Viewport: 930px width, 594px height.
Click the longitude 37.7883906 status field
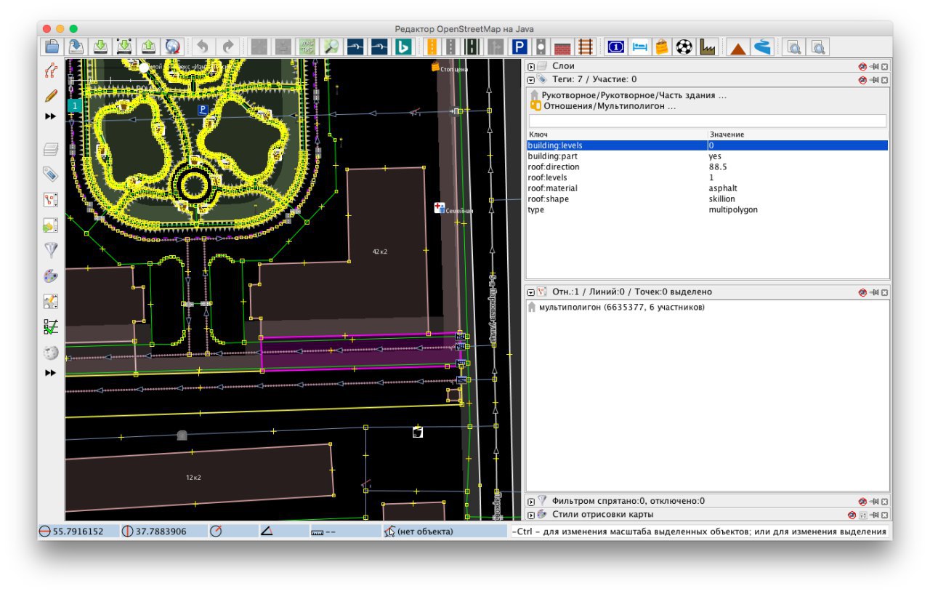(x=163, y=531)
